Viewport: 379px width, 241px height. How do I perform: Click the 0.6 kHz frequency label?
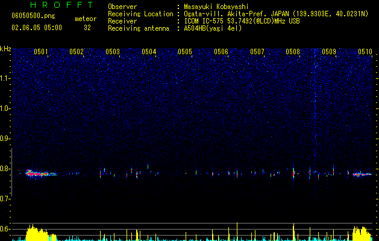5,229
